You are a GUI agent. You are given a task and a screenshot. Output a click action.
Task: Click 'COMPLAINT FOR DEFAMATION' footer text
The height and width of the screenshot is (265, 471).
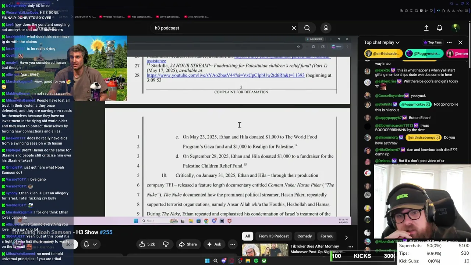point(241,92)
